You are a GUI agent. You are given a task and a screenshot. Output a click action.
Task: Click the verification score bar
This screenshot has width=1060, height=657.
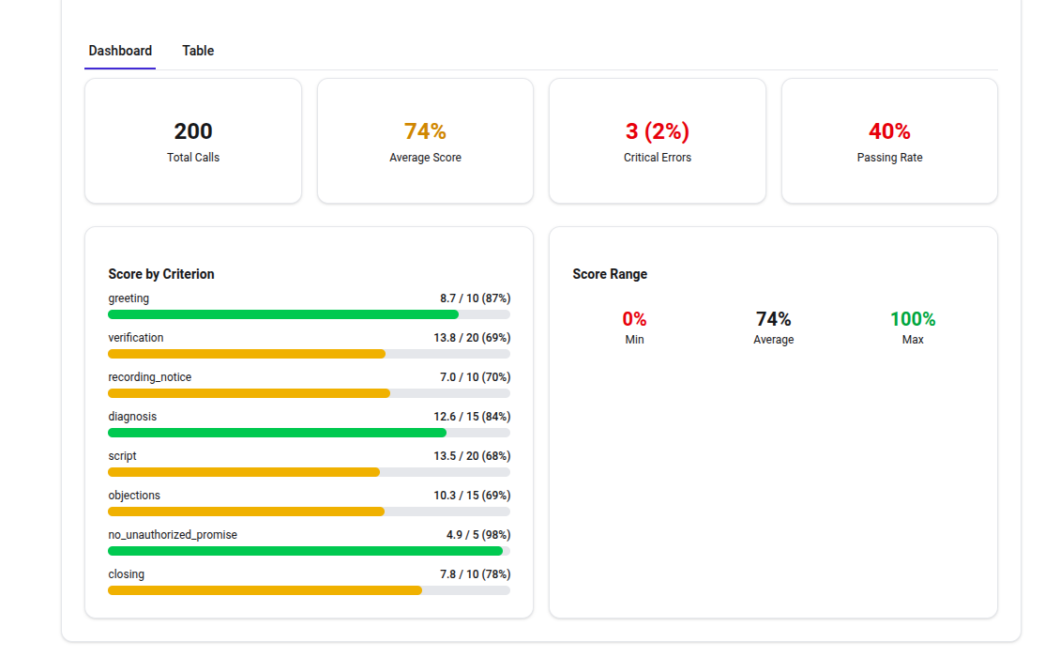coord(309,354)
